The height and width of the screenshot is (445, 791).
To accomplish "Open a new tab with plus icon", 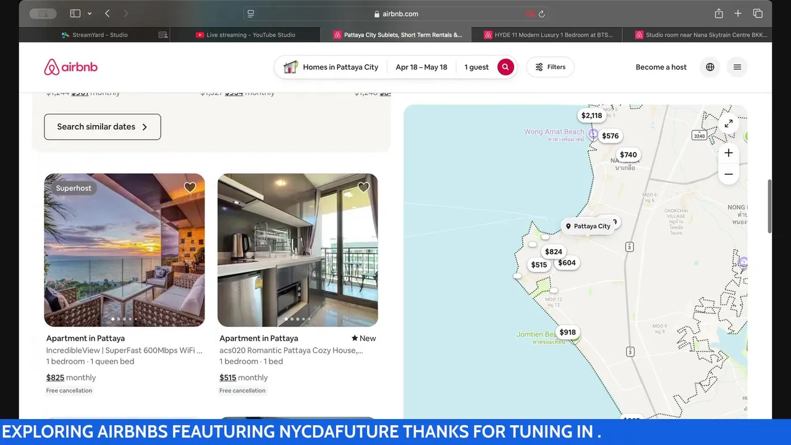I will click(738, 14).
